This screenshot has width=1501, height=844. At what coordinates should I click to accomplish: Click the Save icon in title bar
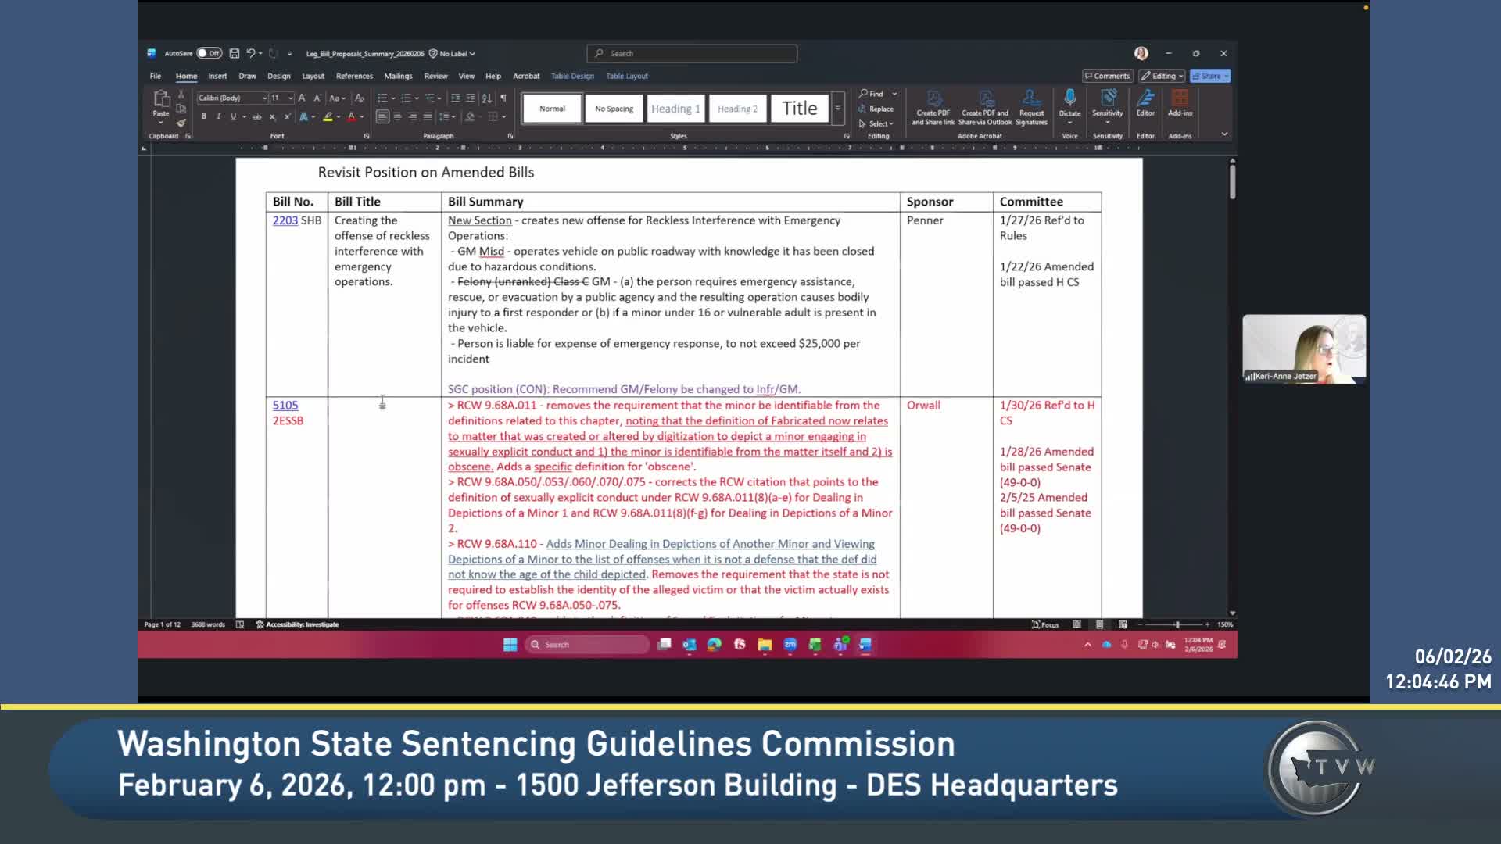234,53
